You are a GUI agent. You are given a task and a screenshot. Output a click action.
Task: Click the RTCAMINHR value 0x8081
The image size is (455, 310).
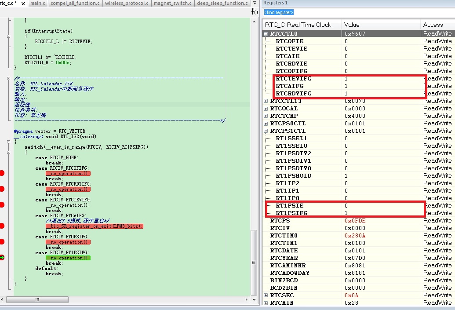click(355, 266)
